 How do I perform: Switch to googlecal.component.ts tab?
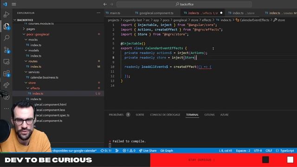click(x=156, y=13)
